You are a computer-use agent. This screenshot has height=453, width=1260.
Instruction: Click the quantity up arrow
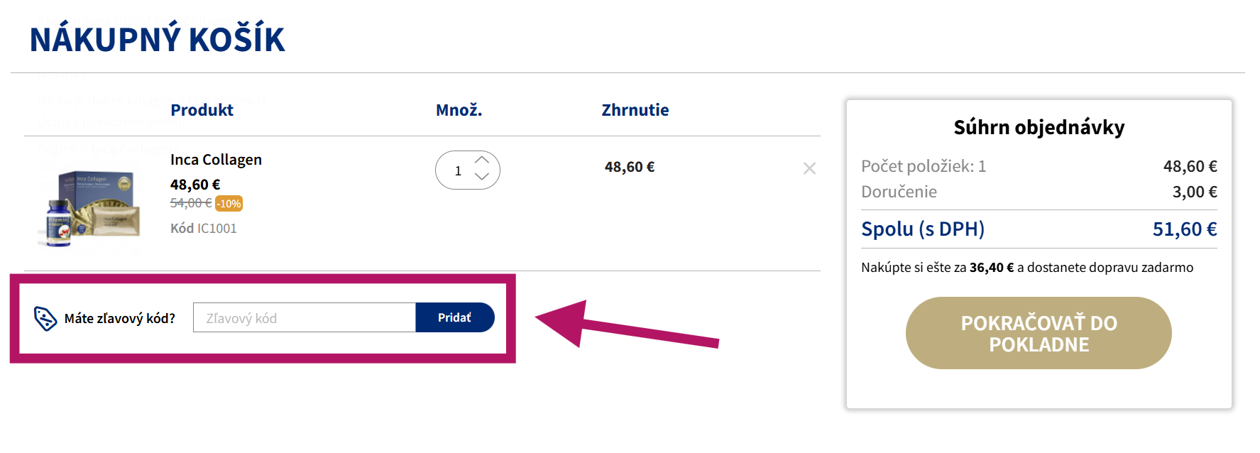pos(482,161)
